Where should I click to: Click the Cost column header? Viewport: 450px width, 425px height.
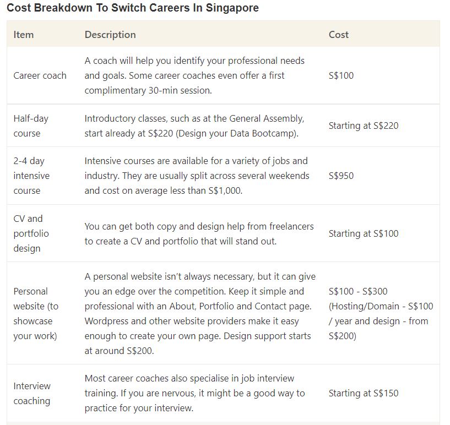pyautogui.click(x=338, y=34)
